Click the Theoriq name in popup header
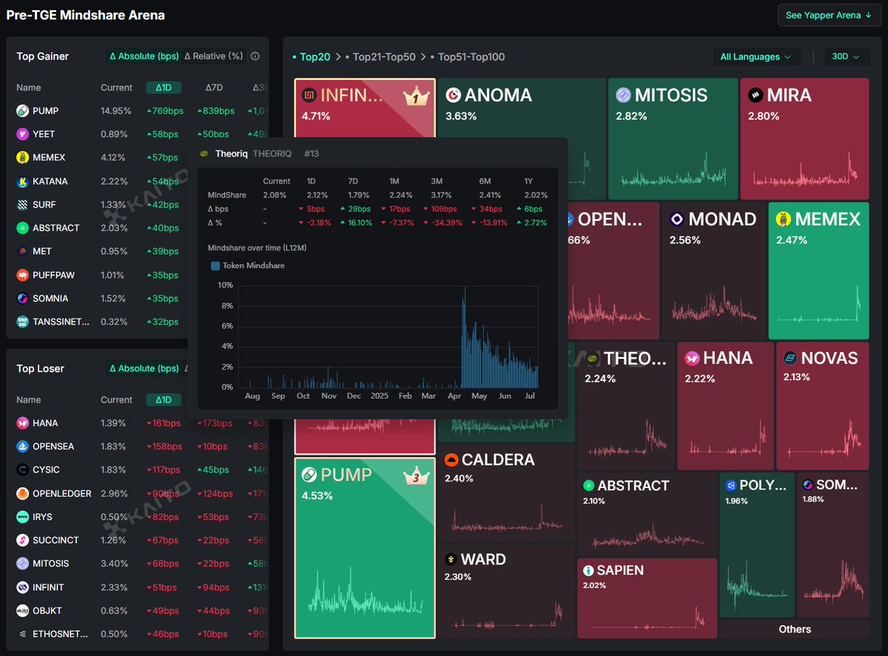888x656 pixels. click(232, 153)
